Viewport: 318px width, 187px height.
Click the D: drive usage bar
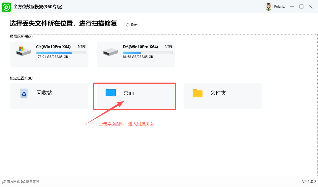click(x=148, y=53)
